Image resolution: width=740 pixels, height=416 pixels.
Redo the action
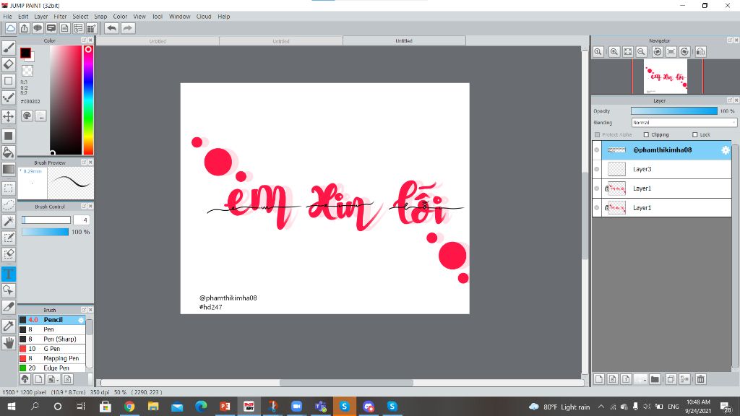(x=128, y=28)
